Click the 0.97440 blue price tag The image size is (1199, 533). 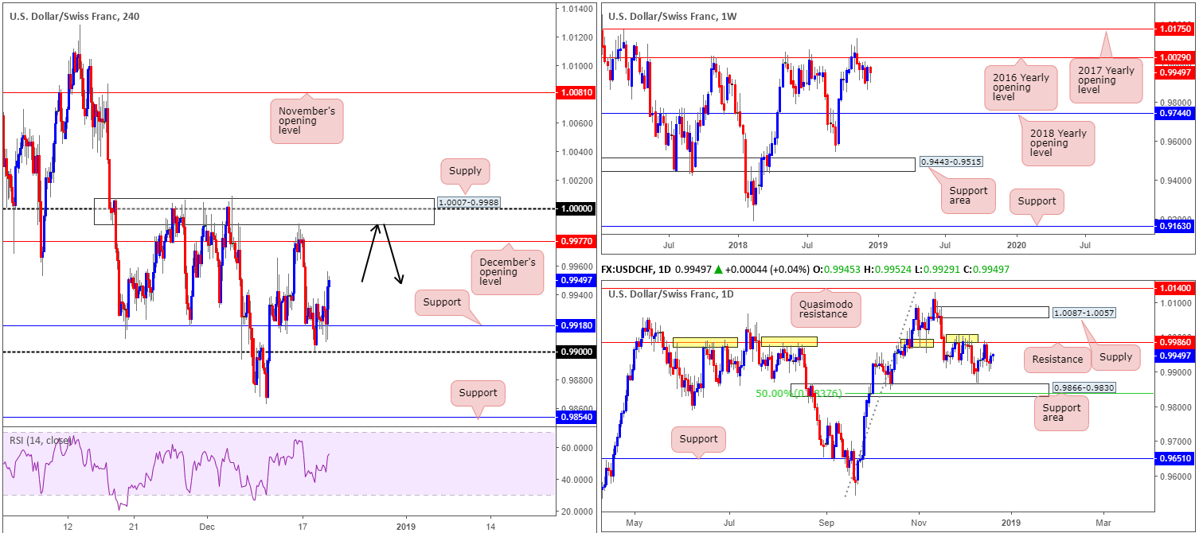click(1174, 114)
